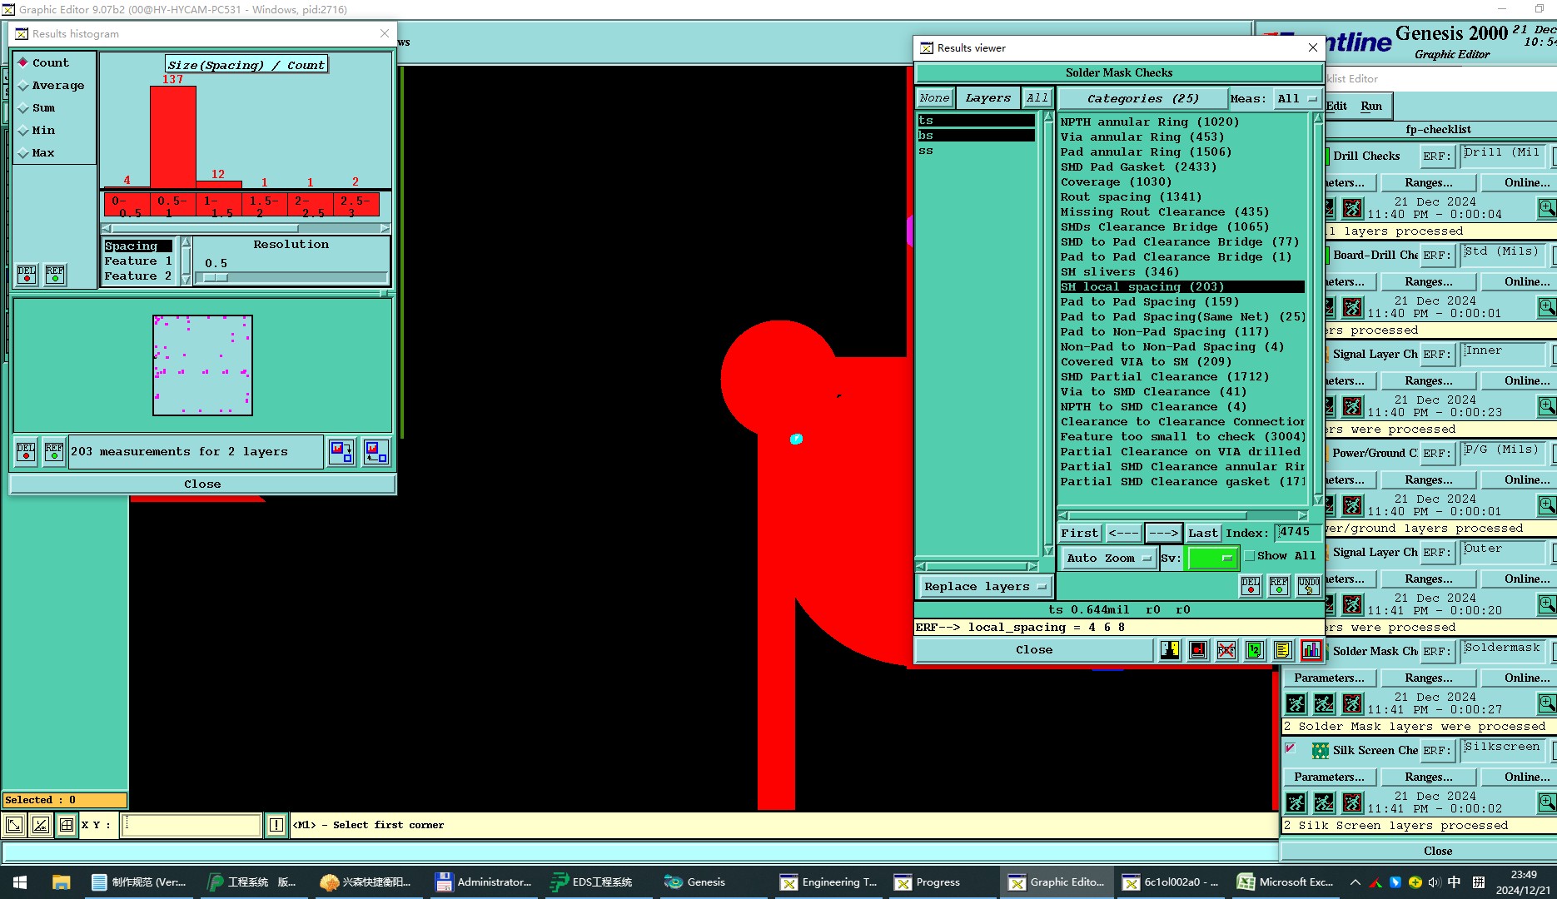Click the DEL icon in Results viewer

point(1251,586)
